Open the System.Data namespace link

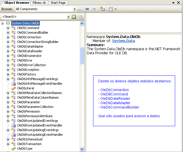pyautogui.click(x=123, y=41)
